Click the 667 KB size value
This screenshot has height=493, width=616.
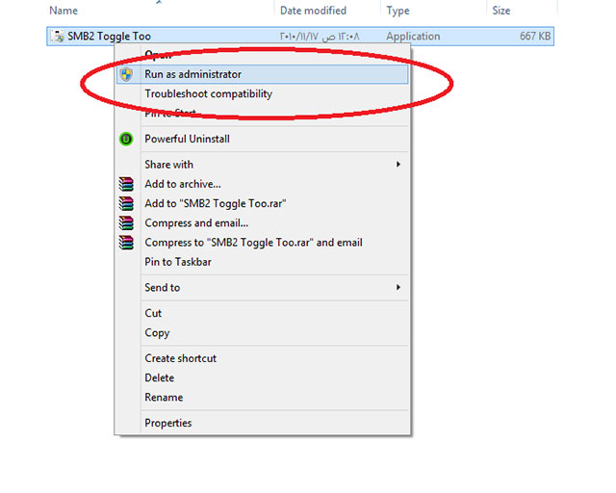[x=535, y=37]
